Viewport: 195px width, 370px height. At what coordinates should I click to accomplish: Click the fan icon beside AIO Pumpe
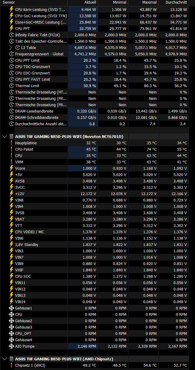click(12, 346)
